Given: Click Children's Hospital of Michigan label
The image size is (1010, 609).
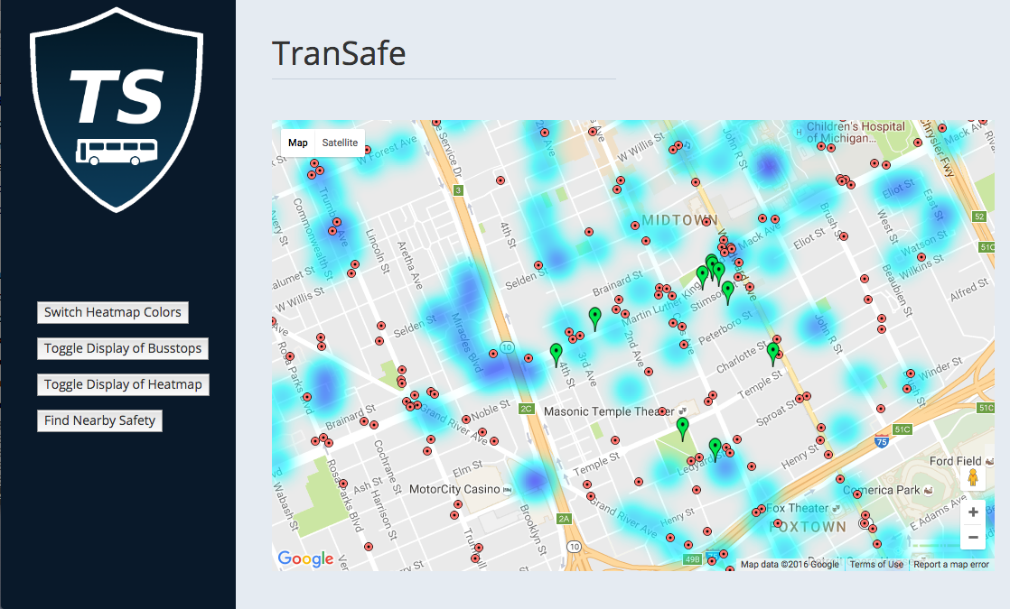Looking at the screenshot, I should 856,133.
